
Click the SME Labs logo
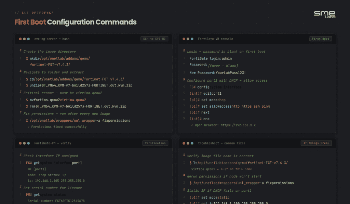click(x=325, y=14)
